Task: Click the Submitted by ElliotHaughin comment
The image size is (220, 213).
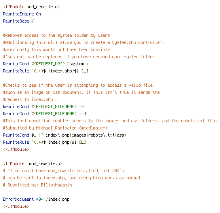Action: pos(38,185)
